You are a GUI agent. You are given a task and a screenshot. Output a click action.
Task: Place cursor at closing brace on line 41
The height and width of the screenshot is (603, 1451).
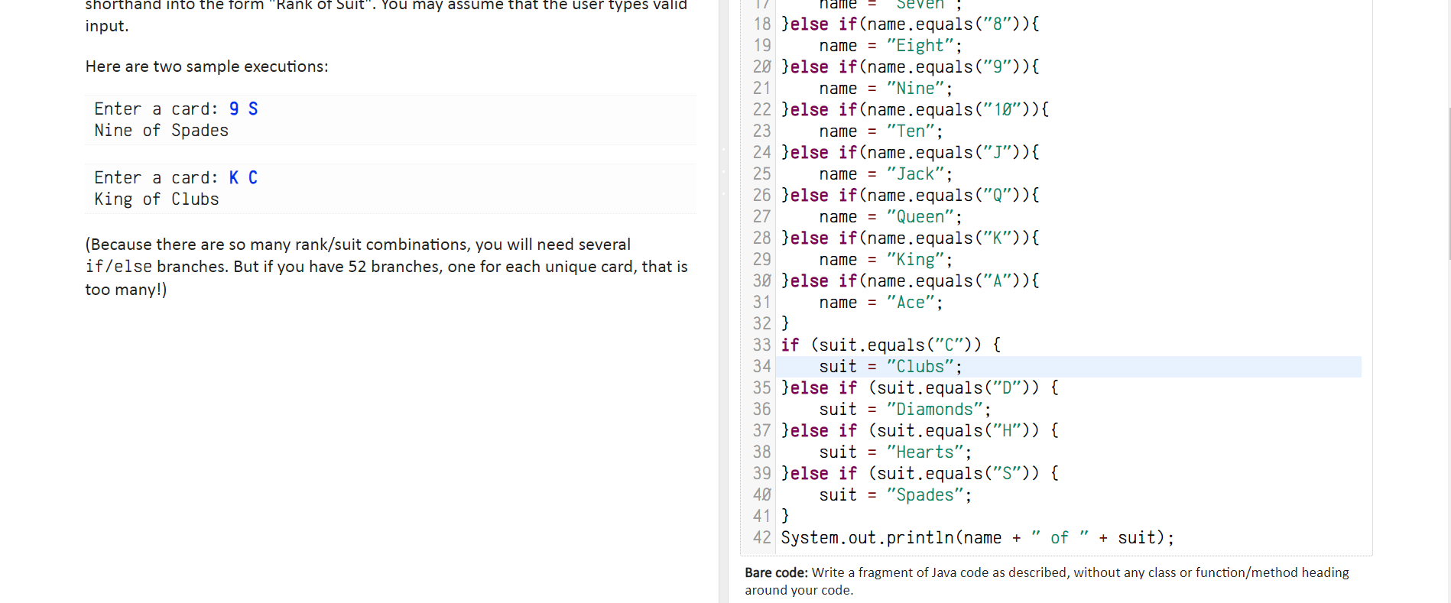785,516
